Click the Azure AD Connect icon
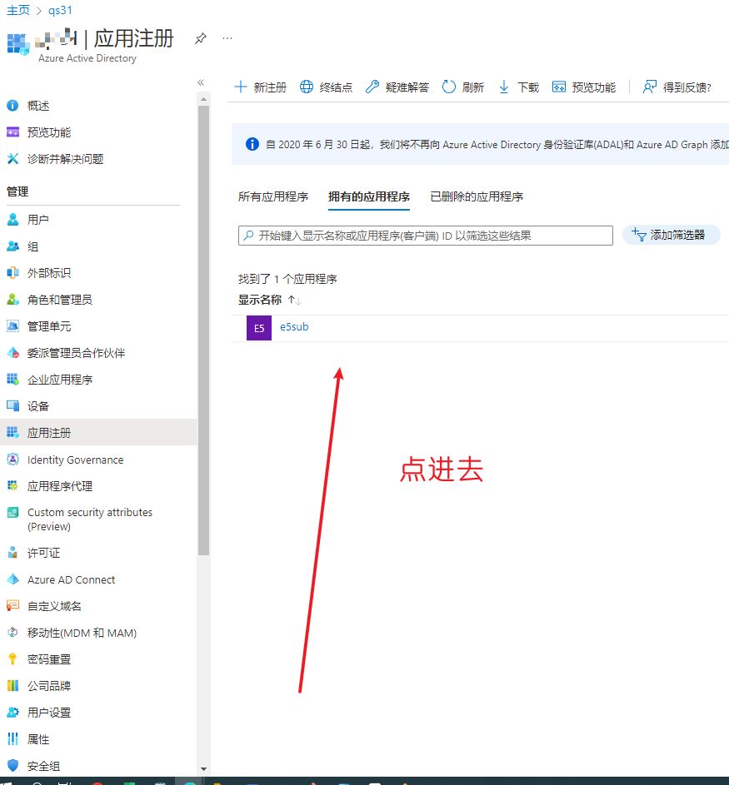The width and height of the screenshot is (729, 785). pos(12,579)
